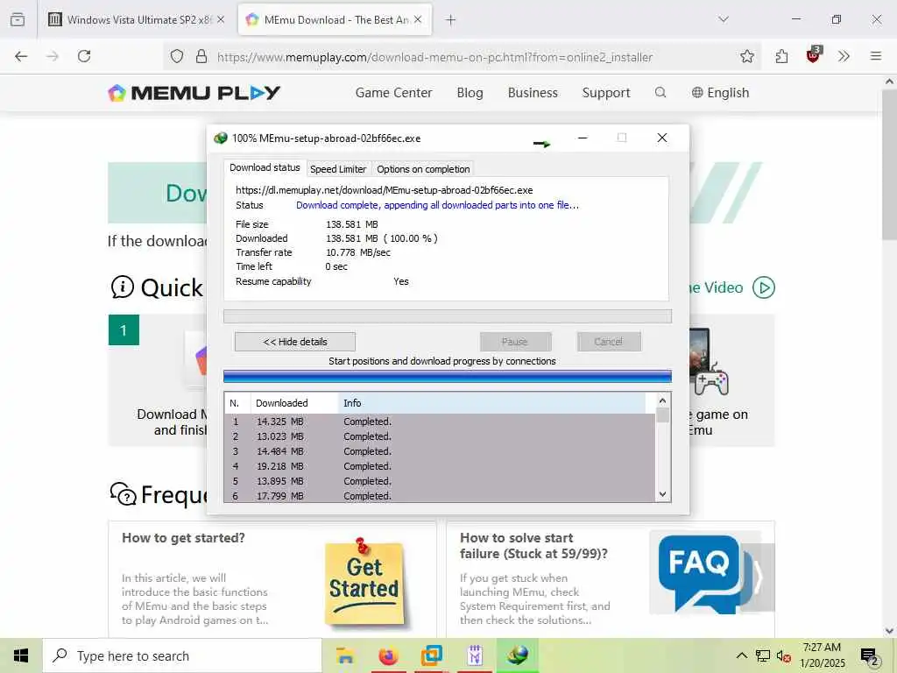Open network tray icon
The width and height of the screenshot is (897, 673).
763,655
